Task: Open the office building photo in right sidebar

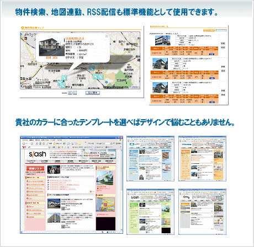Action: 105,178
